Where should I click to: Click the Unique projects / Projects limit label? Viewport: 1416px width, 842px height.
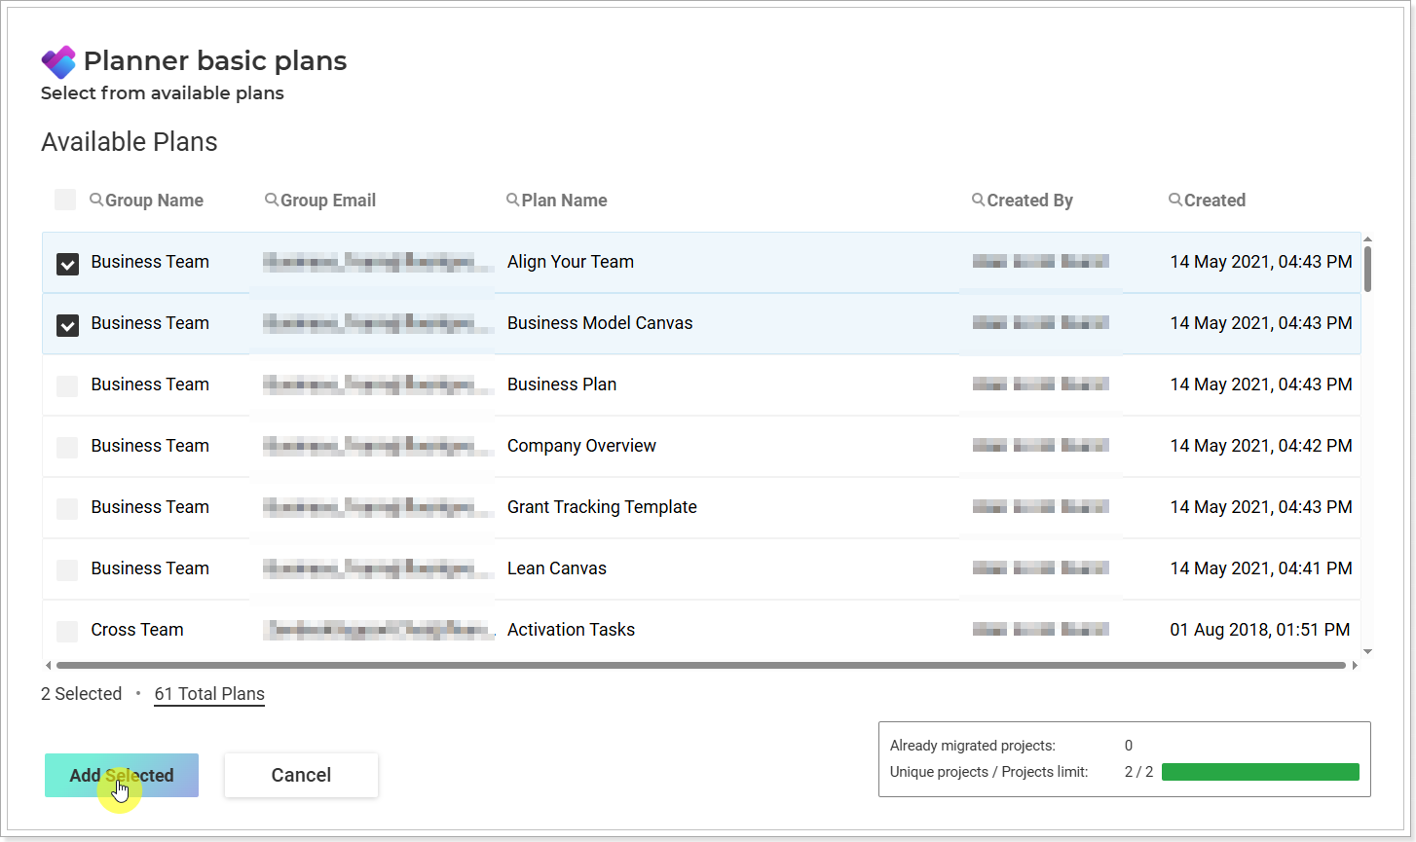click(x=988, y=772)
